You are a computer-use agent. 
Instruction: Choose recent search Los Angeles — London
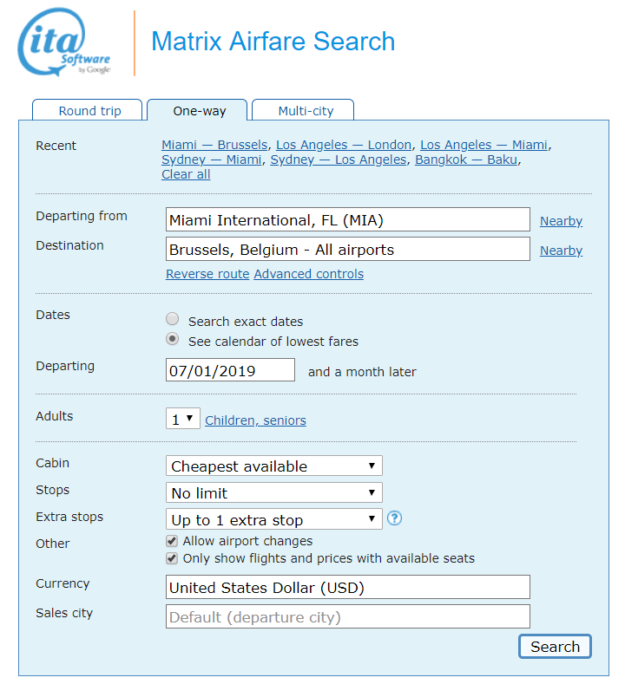[344, 145]
